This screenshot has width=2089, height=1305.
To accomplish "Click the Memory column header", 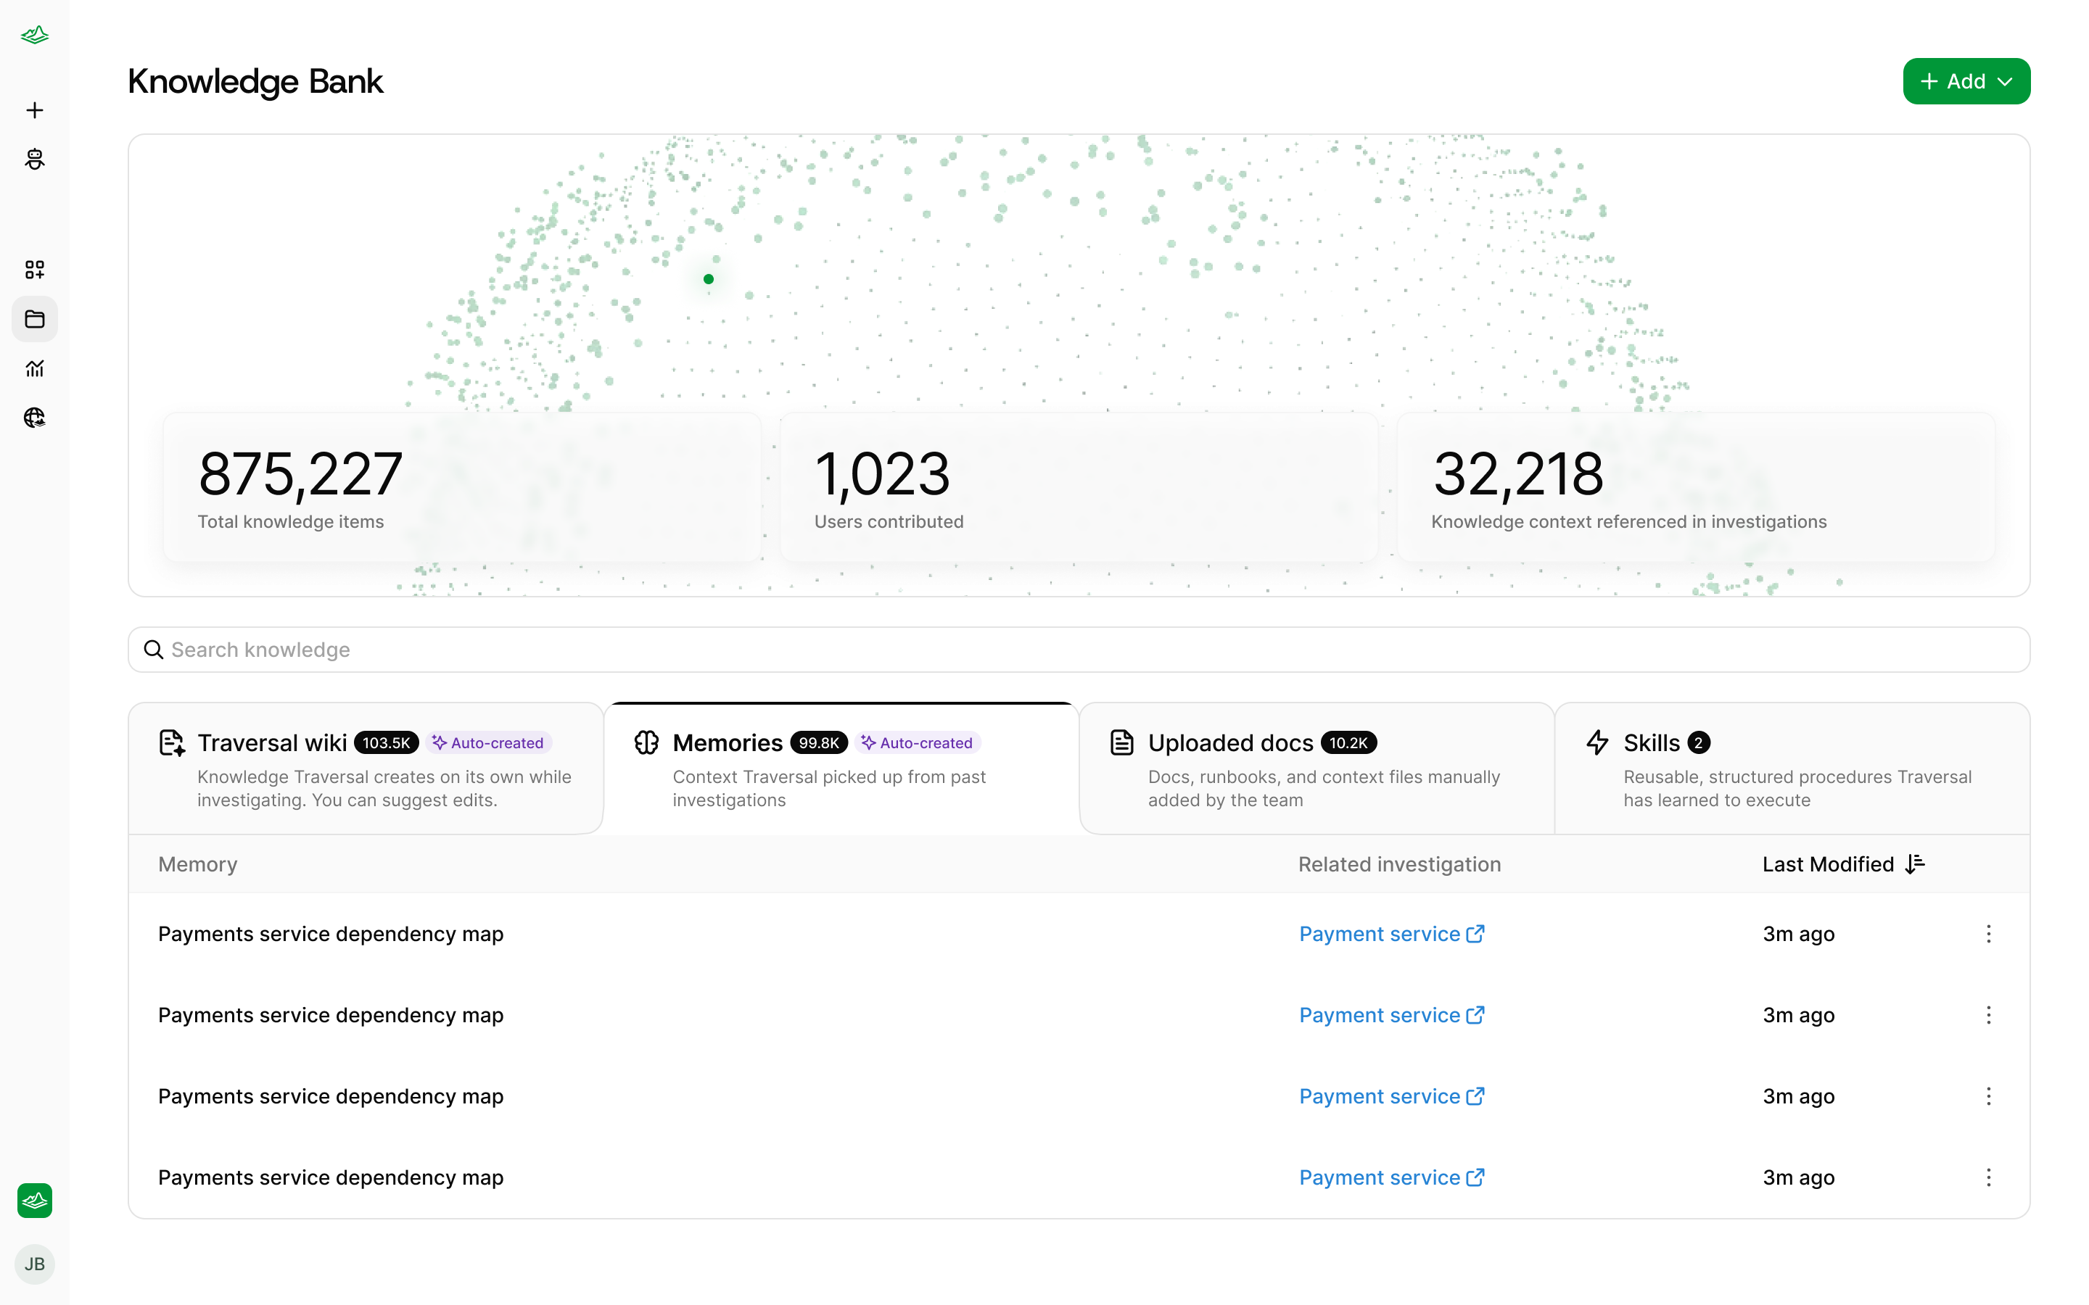I will (x=198, y=864).
